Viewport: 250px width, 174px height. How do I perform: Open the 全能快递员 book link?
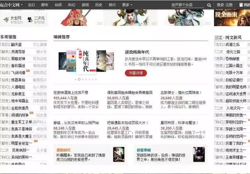click(20, 108)
